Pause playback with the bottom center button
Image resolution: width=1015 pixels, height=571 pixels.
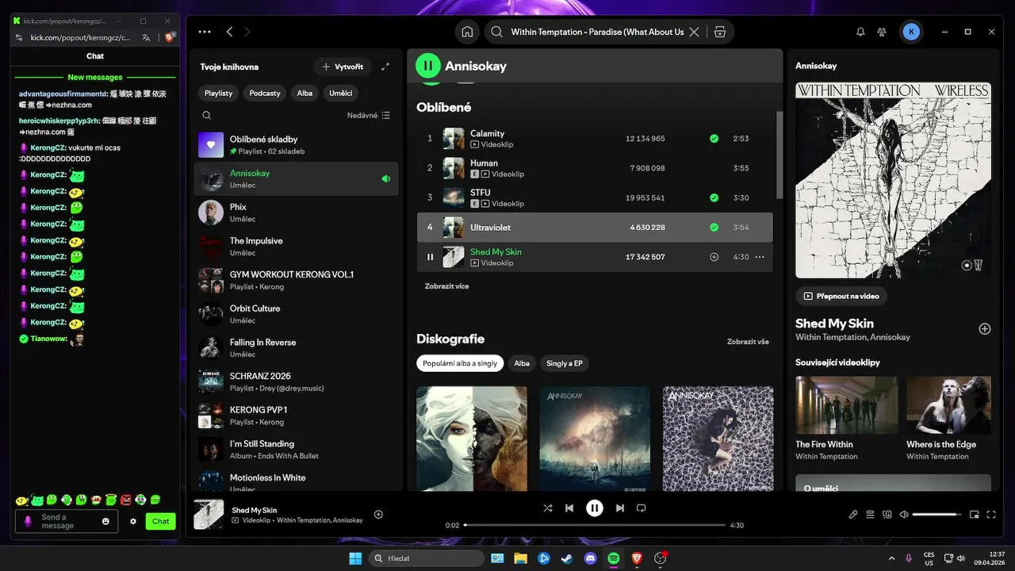click(595, 508)
